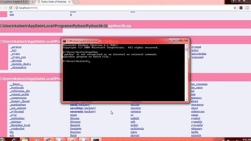Open the sysconfig module link
Image resolution: width=251 pixels, height=141 pixels.
pos(197,125)
